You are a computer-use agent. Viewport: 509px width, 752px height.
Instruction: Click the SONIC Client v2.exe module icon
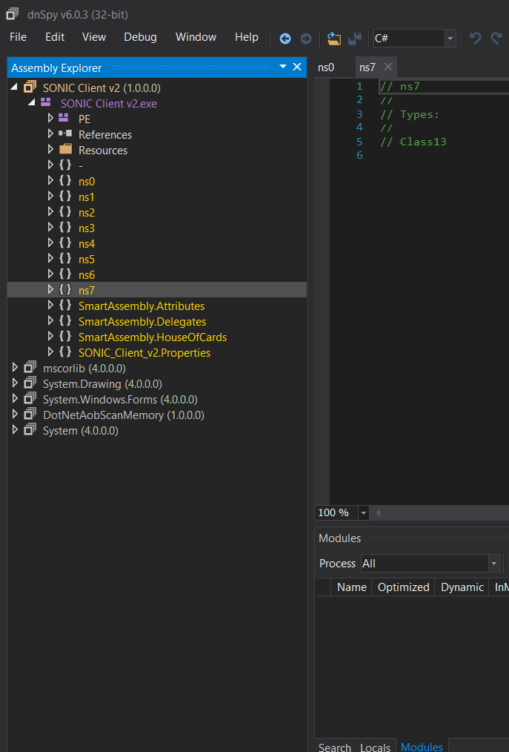[45, 102]
